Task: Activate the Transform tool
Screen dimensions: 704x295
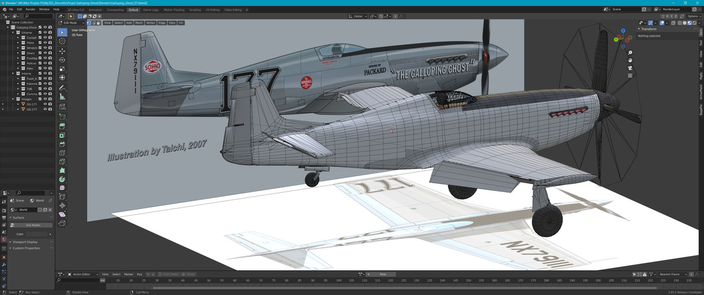Action: pyautogui.click(x=62, y=78)
